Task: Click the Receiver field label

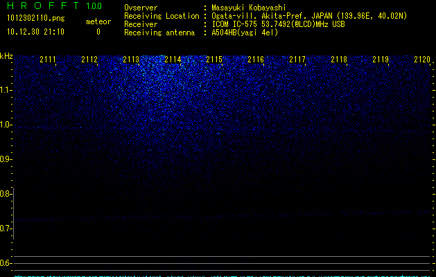Action: 141,24
